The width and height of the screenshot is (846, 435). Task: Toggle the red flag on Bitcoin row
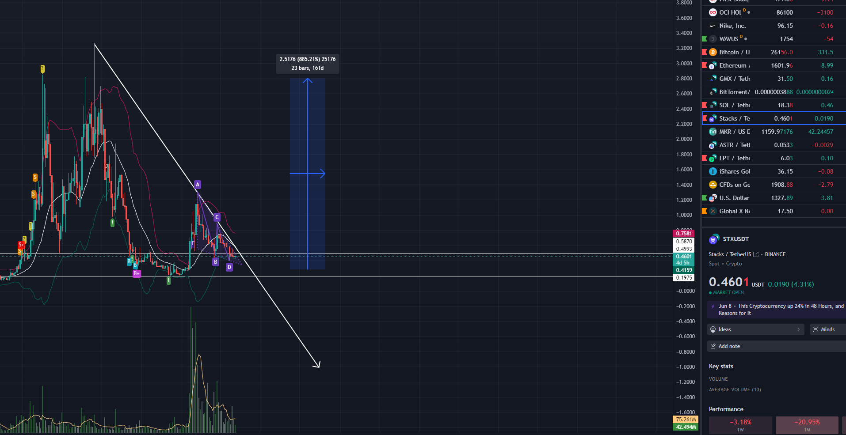[705, 52]
